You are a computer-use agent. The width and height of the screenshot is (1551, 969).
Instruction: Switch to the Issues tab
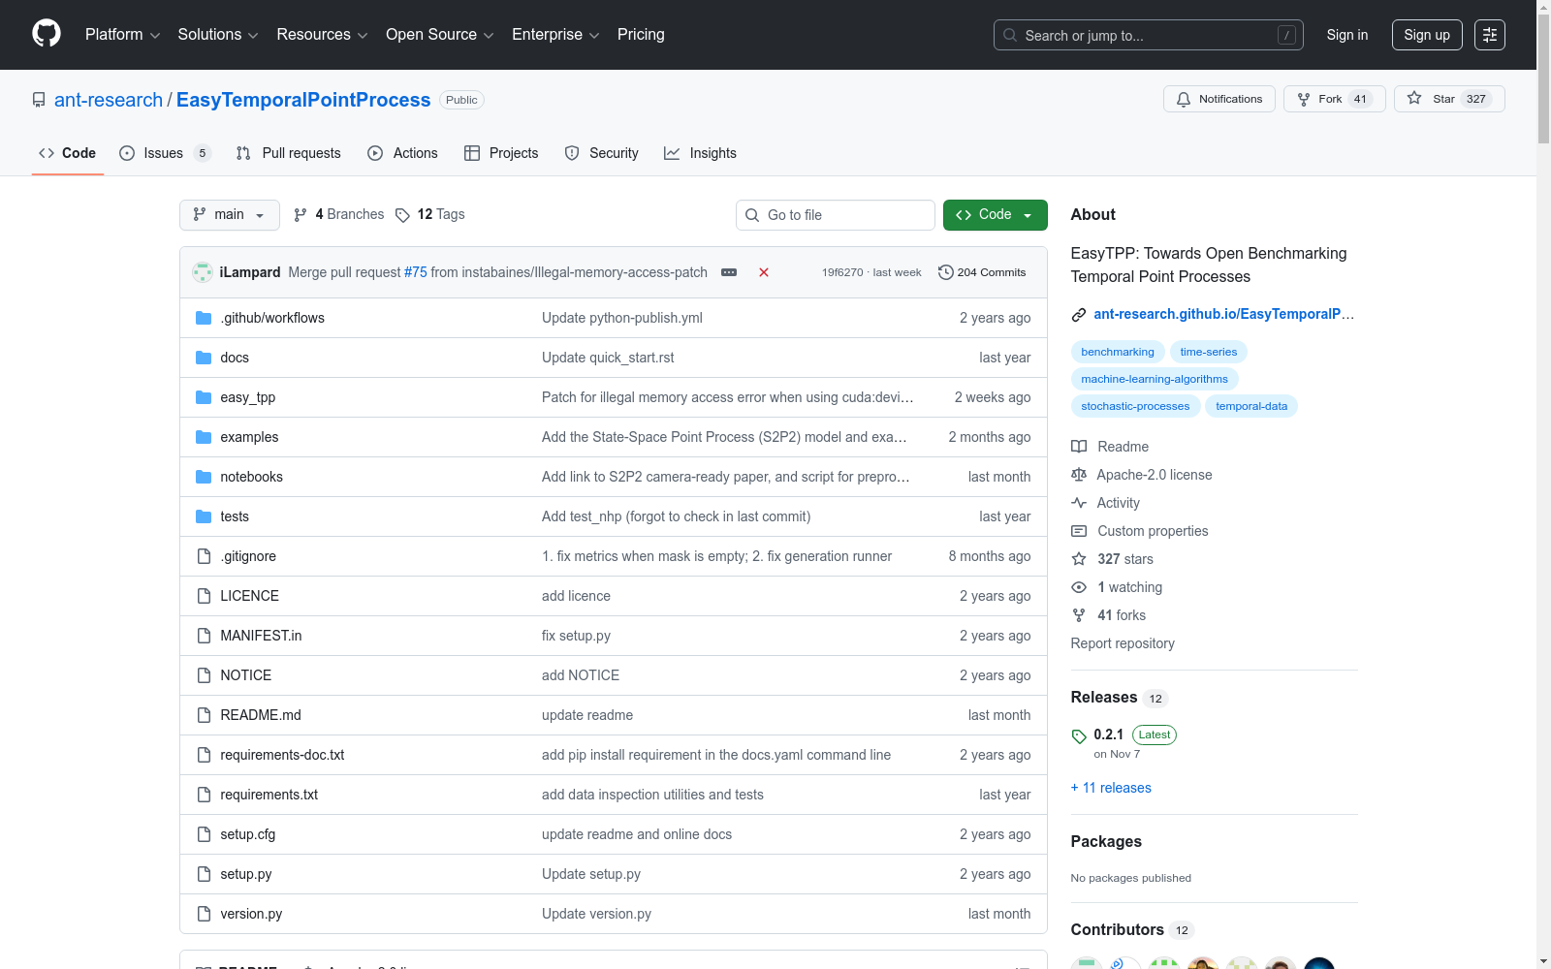click(x=164, y=153)
